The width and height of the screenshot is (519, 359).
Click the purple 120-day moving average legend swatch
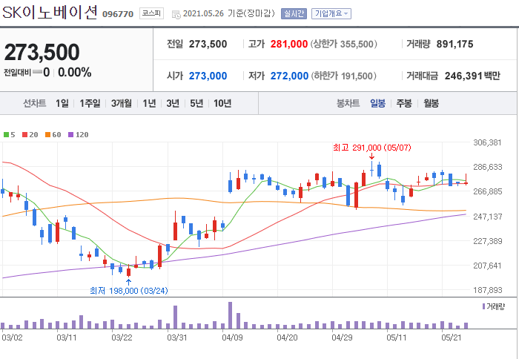71,135
